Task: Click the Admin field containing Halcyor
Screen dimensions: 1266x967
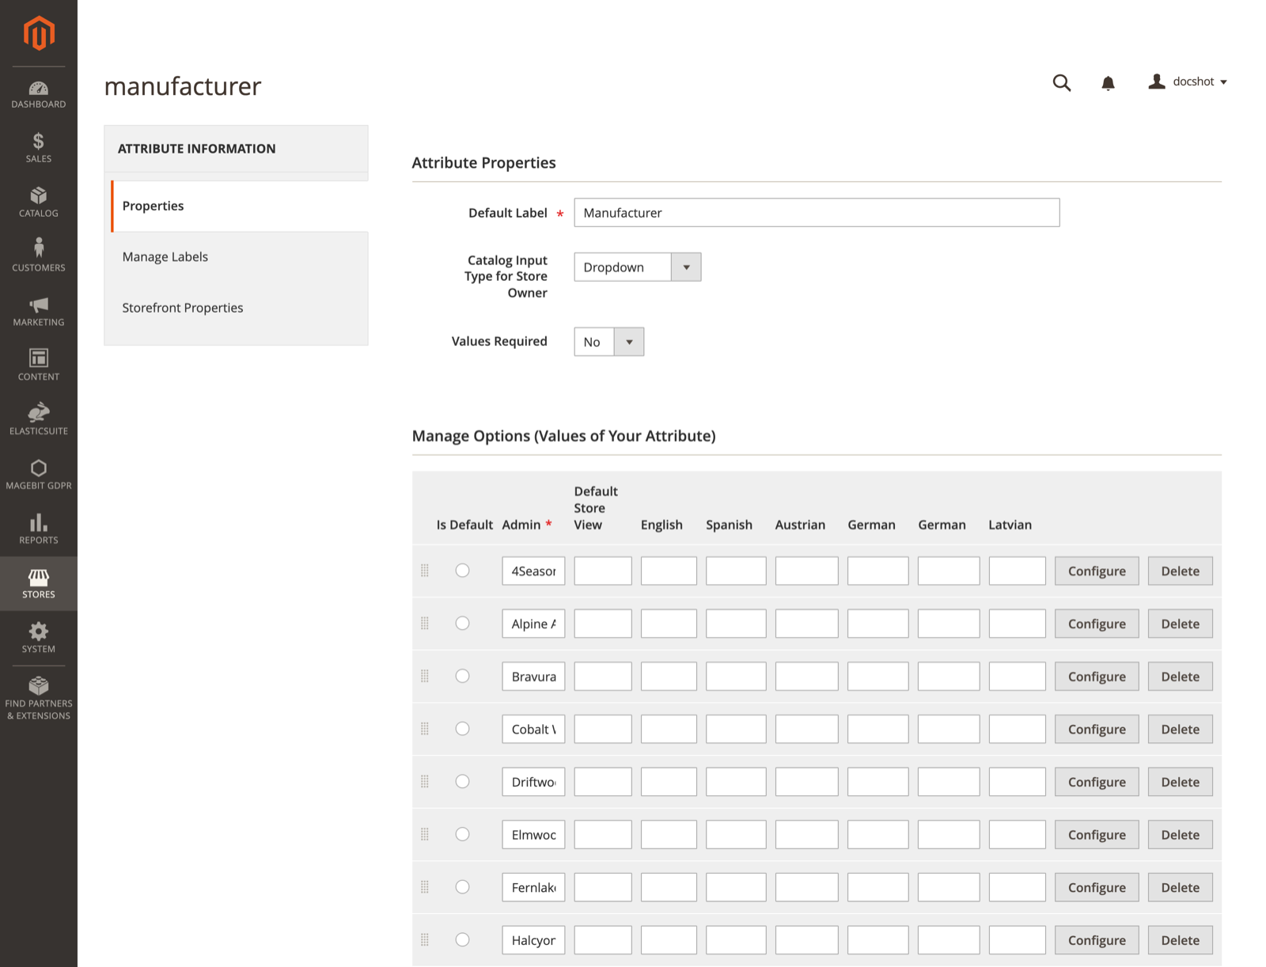Action: [533, 940]
